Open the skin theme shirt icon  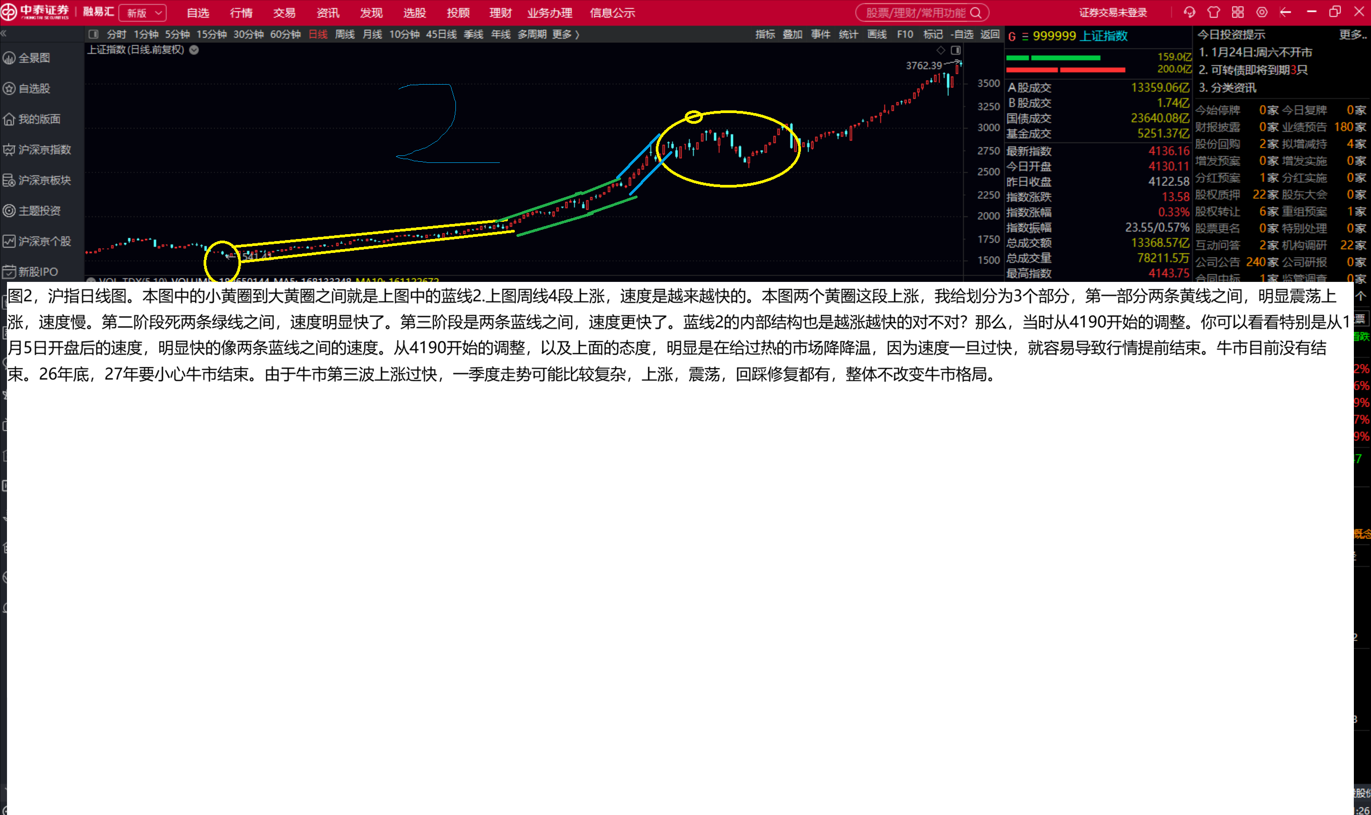pyautogui.click(x=1213, y=12)
